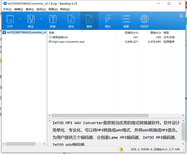
Task: Open the 帮助(H) menu
Action: (x=65, y=9)
